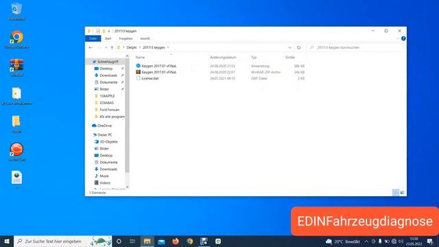This screenshot has width=439, height=247.
Task: Open pinned Desktop under Schnellzugriff
Action: pos(106,69)
